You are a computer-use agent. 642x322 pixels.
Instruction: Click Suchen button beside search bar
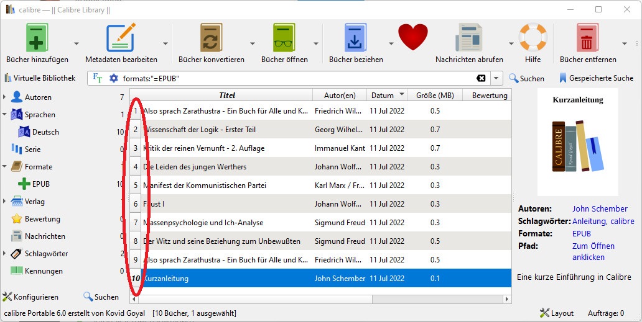(526, 78)
